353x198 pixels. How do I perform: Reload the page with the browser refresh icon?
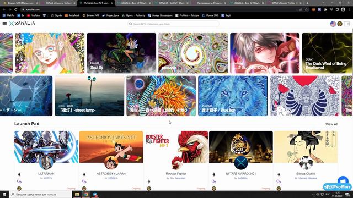click(x=16, y=10)
